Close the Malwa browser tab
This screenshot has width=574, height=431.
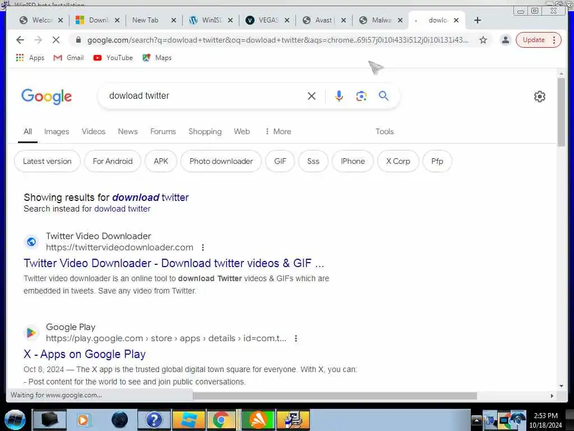(x=400, y=20)
